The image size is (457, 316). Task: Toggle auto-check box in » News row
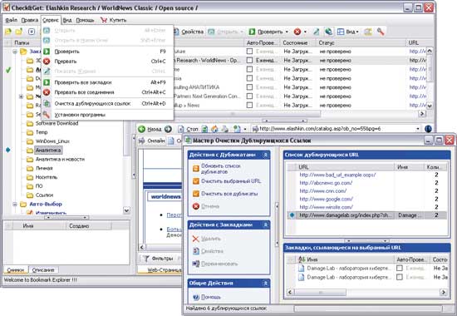(249, 105)
